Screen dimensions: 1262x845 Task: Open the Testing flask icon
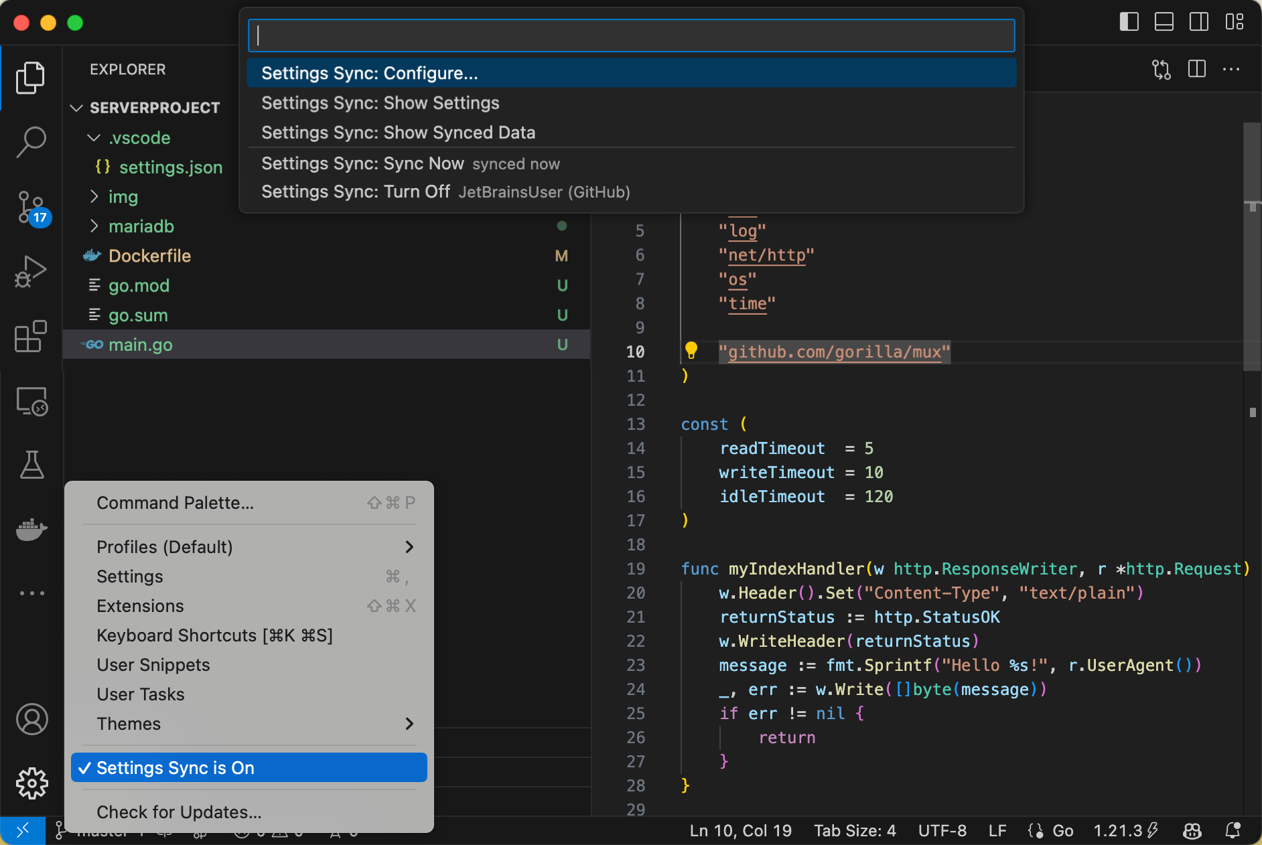(x=31, y=465)
